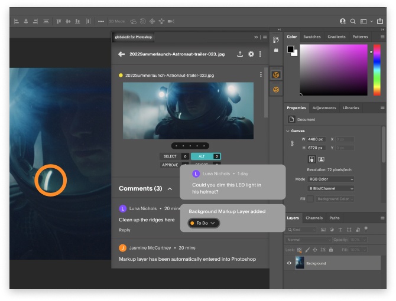Toggle smart object filter in Layers

click(x=358, y=230)
